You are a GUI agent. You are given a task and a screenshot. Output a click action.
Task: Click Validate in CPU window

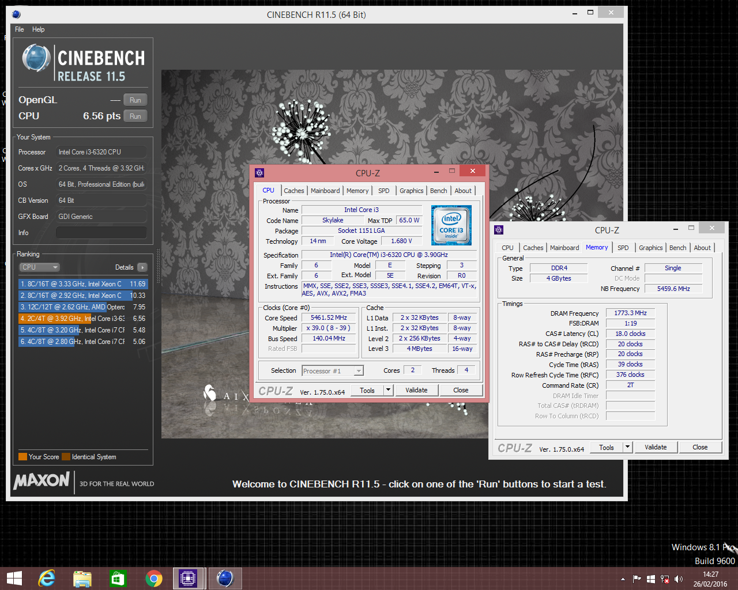point(416,390)
